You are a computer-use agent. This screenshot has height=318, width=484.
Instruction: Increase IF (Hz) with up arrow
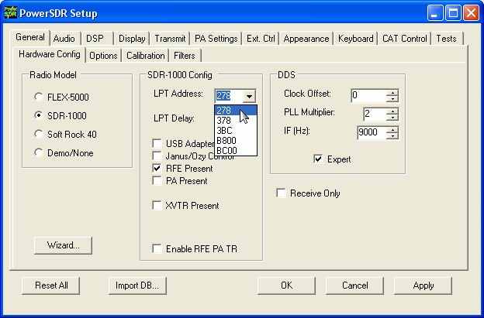(392, 130)
